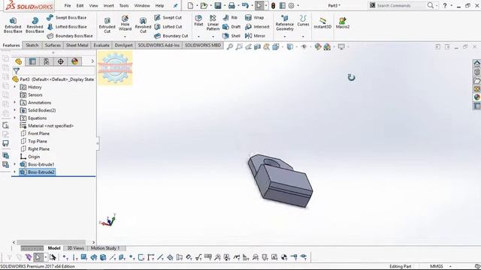Switch to the Surfaces tab
Image resolution: width=481 pixels, height=270 pixels.
[x=53, y=45]
